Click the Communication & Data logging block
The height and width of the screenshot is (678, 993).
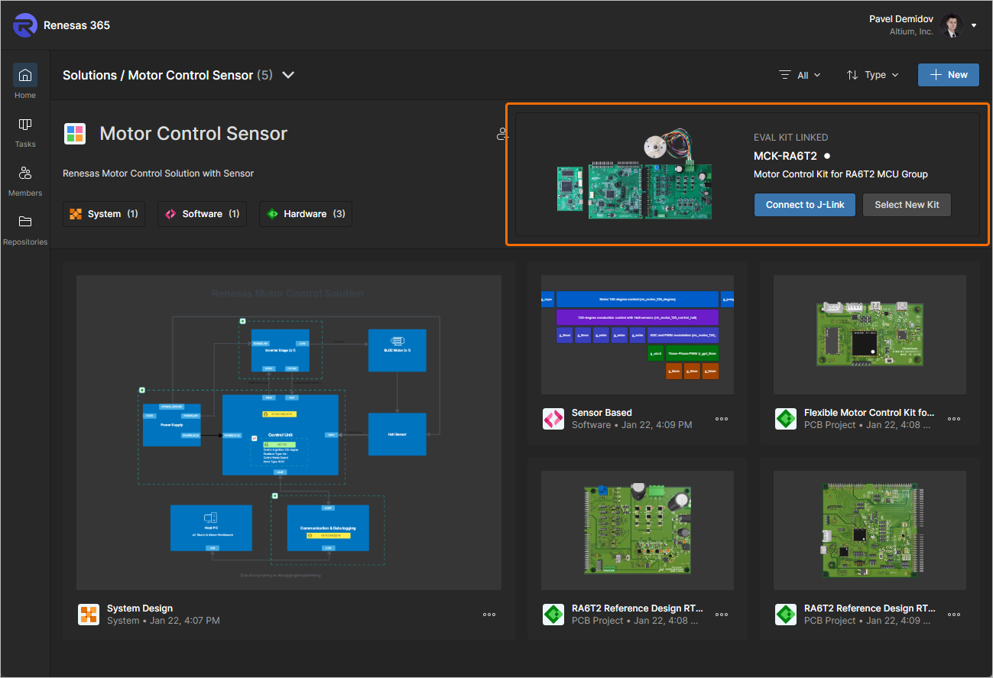(x=328, y=527)
